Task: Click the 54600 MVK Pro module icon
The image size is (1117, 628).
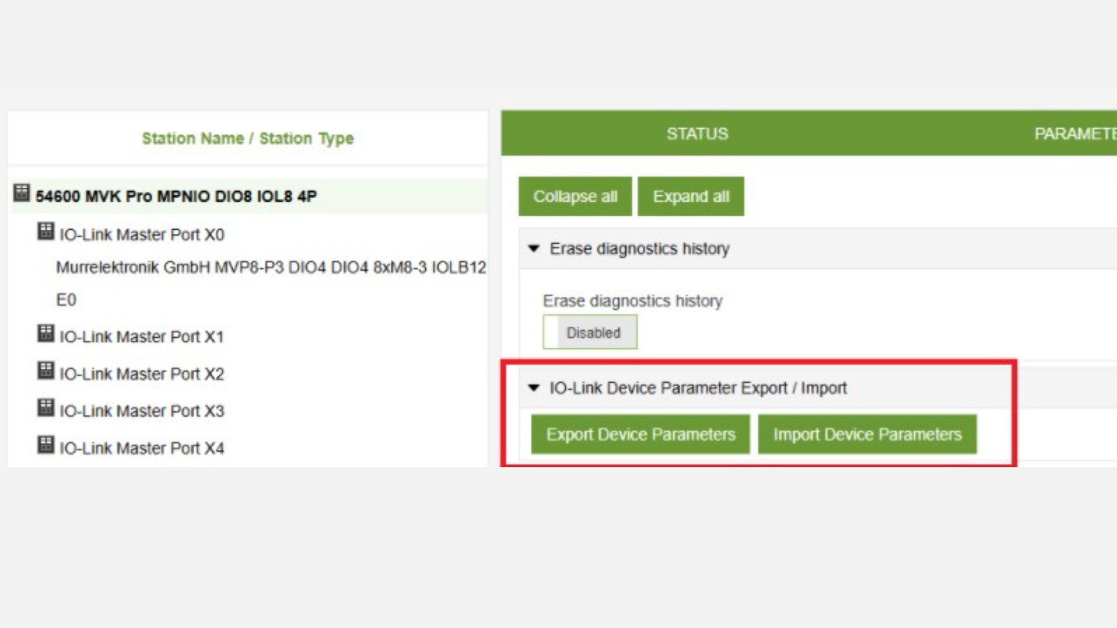Action: click(x=22, y=192)
